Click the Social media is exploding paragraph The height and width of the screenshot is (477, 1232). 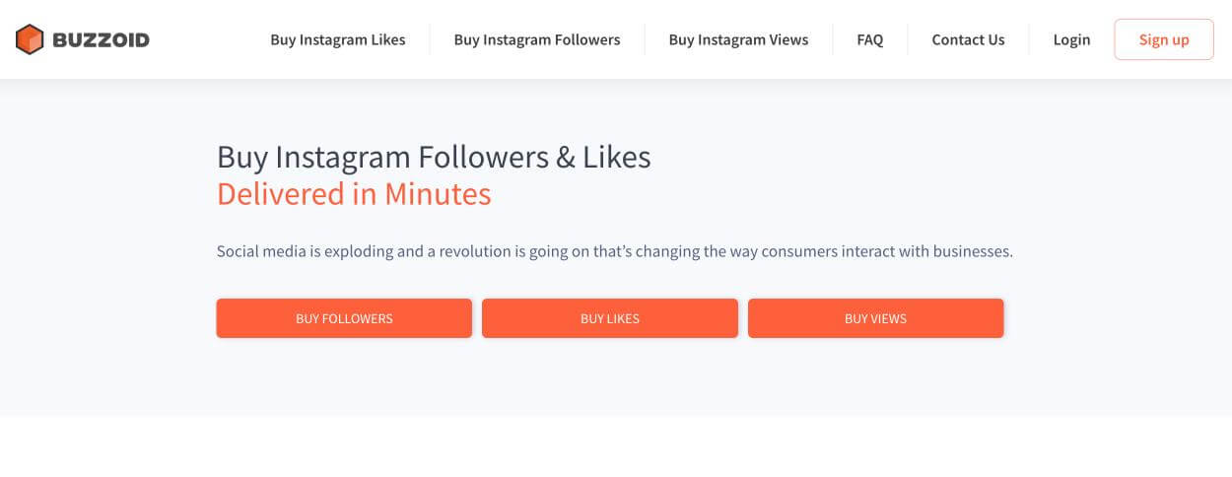click(614, 251)
